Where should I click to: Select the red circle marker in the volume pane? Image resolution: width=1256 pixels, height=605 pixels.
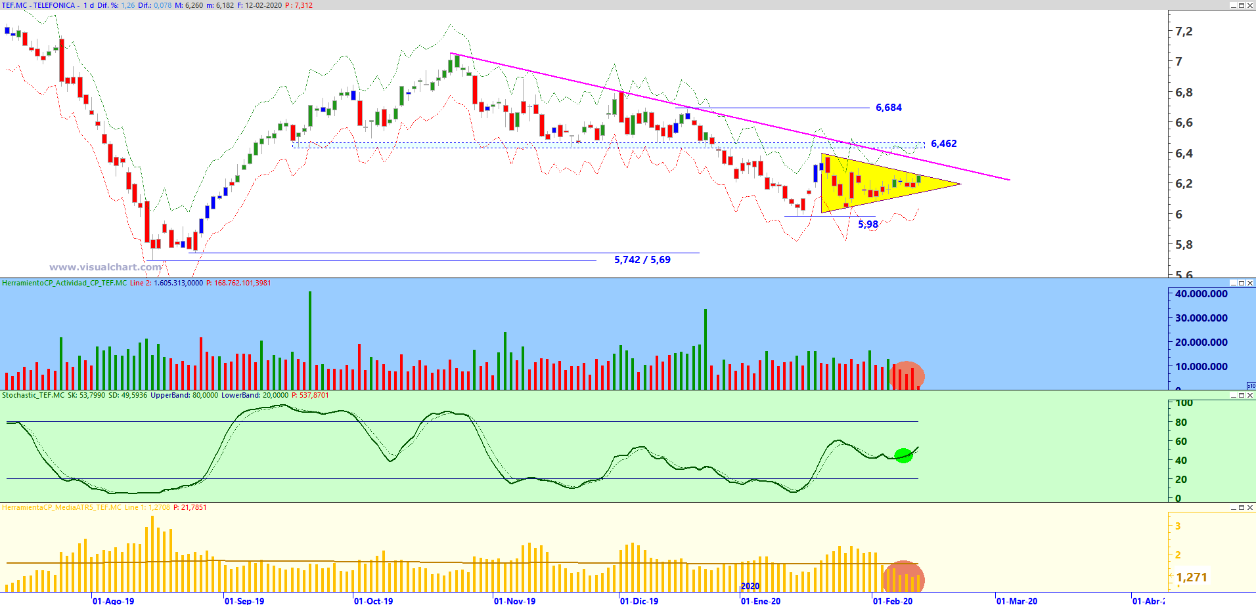coord(906,375)
